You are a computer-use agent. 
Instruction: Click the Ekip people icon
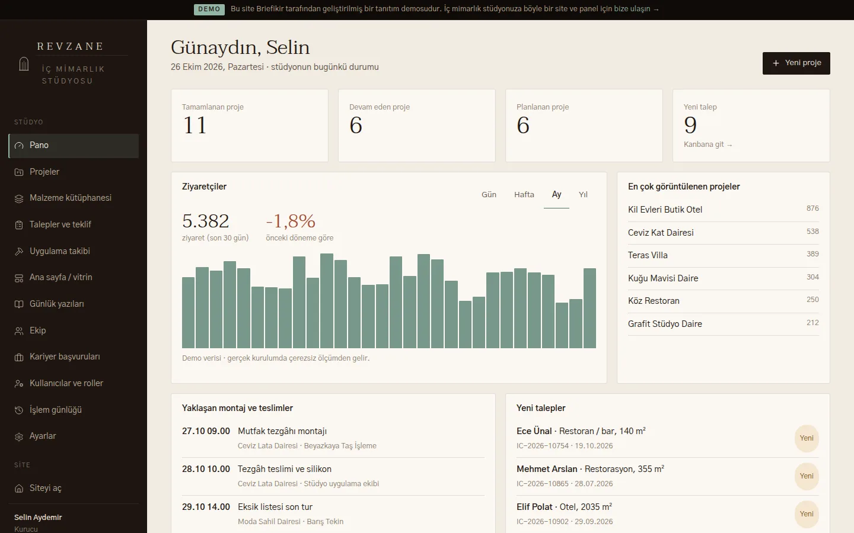19,331
